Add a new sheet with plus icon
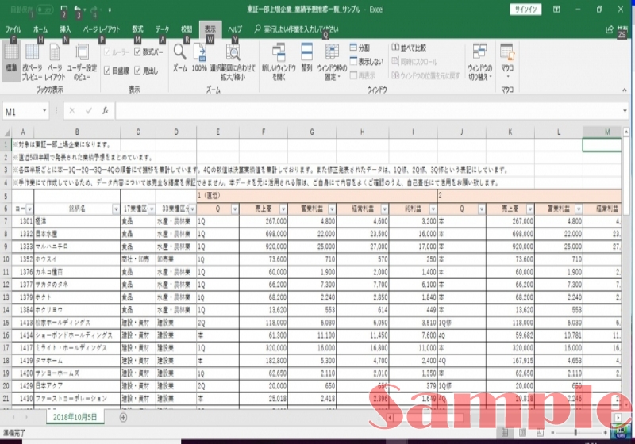The image size is (635, 444). pyautogui.click(x=123, y=417)
